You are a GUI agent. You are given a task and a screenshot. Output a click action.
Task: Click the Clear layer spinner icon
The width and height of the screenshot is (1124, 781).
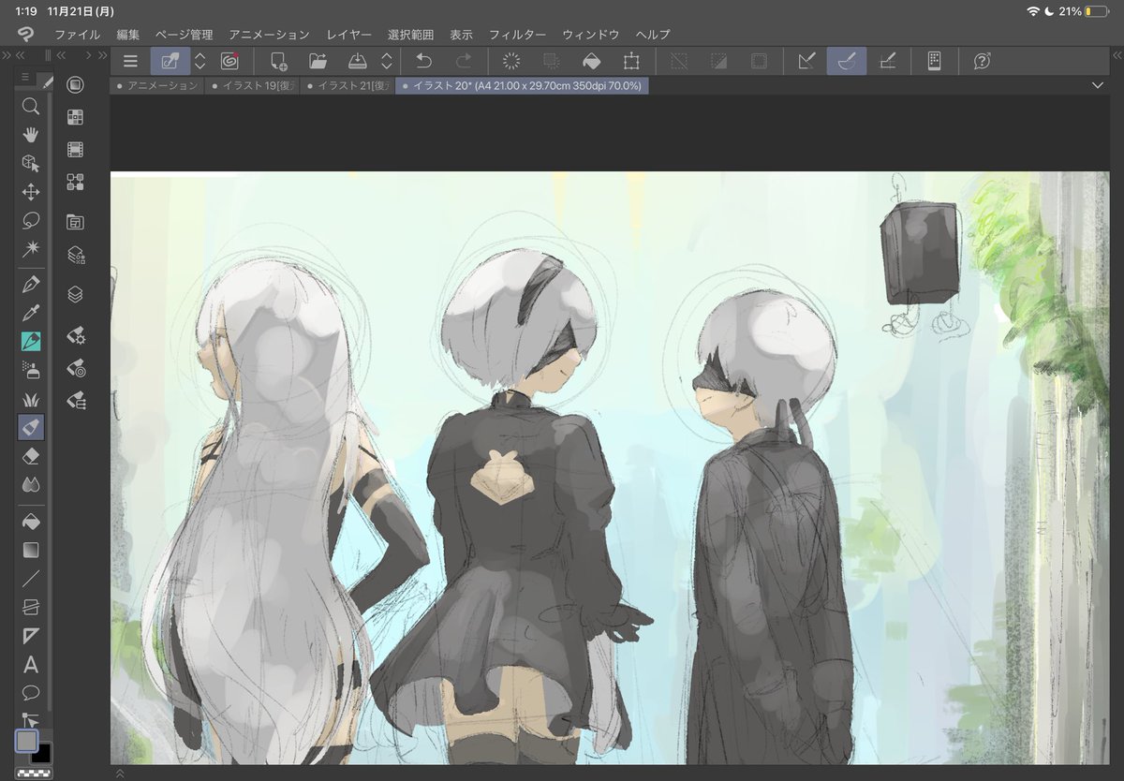(511, 61)
